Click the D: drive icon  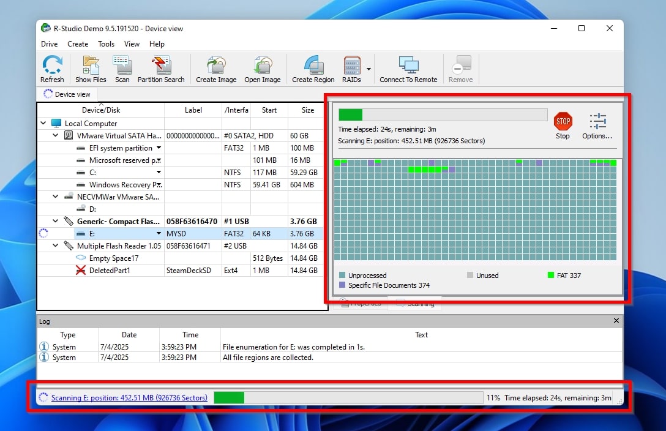tap(81, 209)
